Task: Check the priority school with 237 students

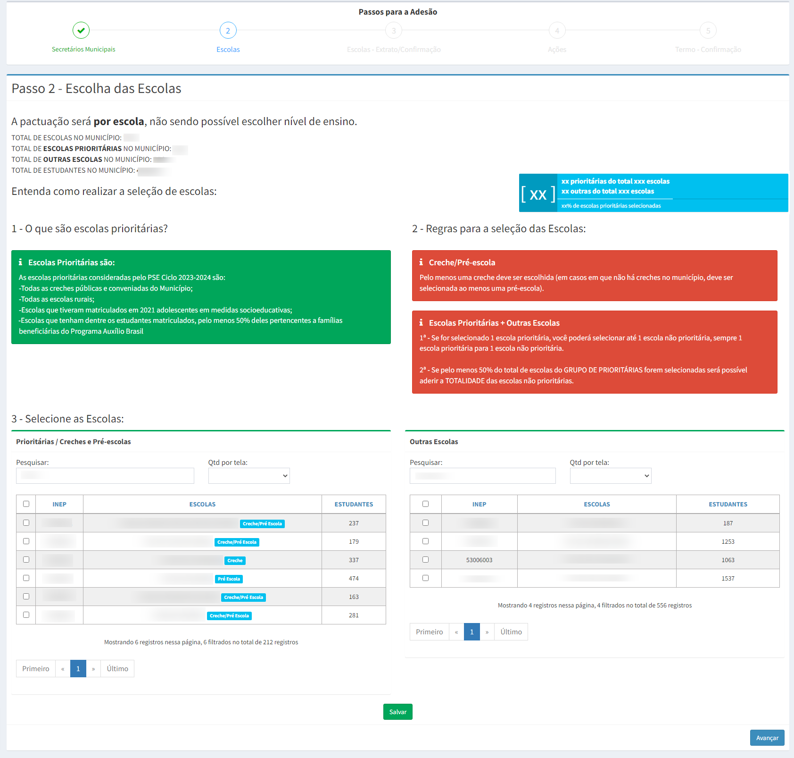Action: tap(26, 522)
